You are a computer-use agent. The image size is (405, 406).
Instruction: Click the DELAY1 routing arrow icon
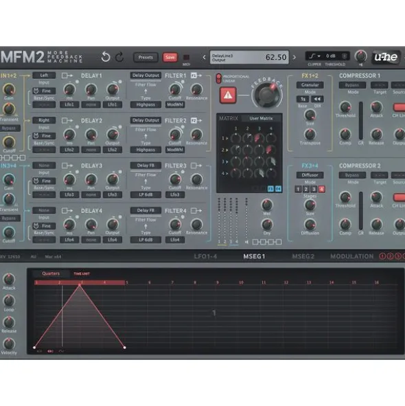(67, 76)
